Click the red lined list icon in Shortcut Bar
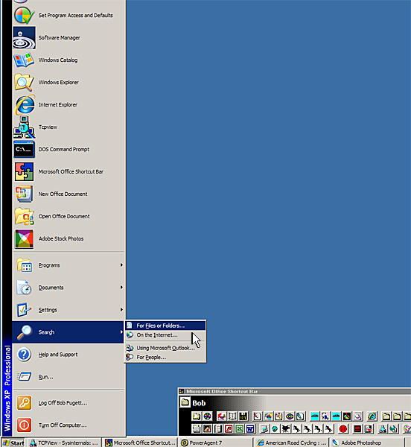This screenshot has width=411, height=447. coord(357,429)
